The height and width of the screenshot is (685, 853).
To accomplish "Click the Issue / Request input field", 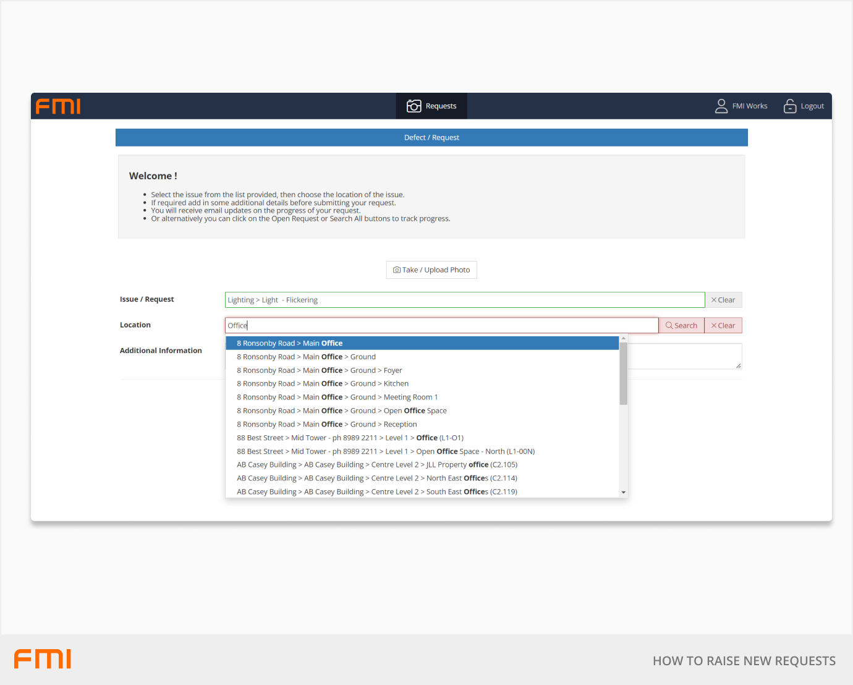I will pyautogui.click(x=464, y=300).
